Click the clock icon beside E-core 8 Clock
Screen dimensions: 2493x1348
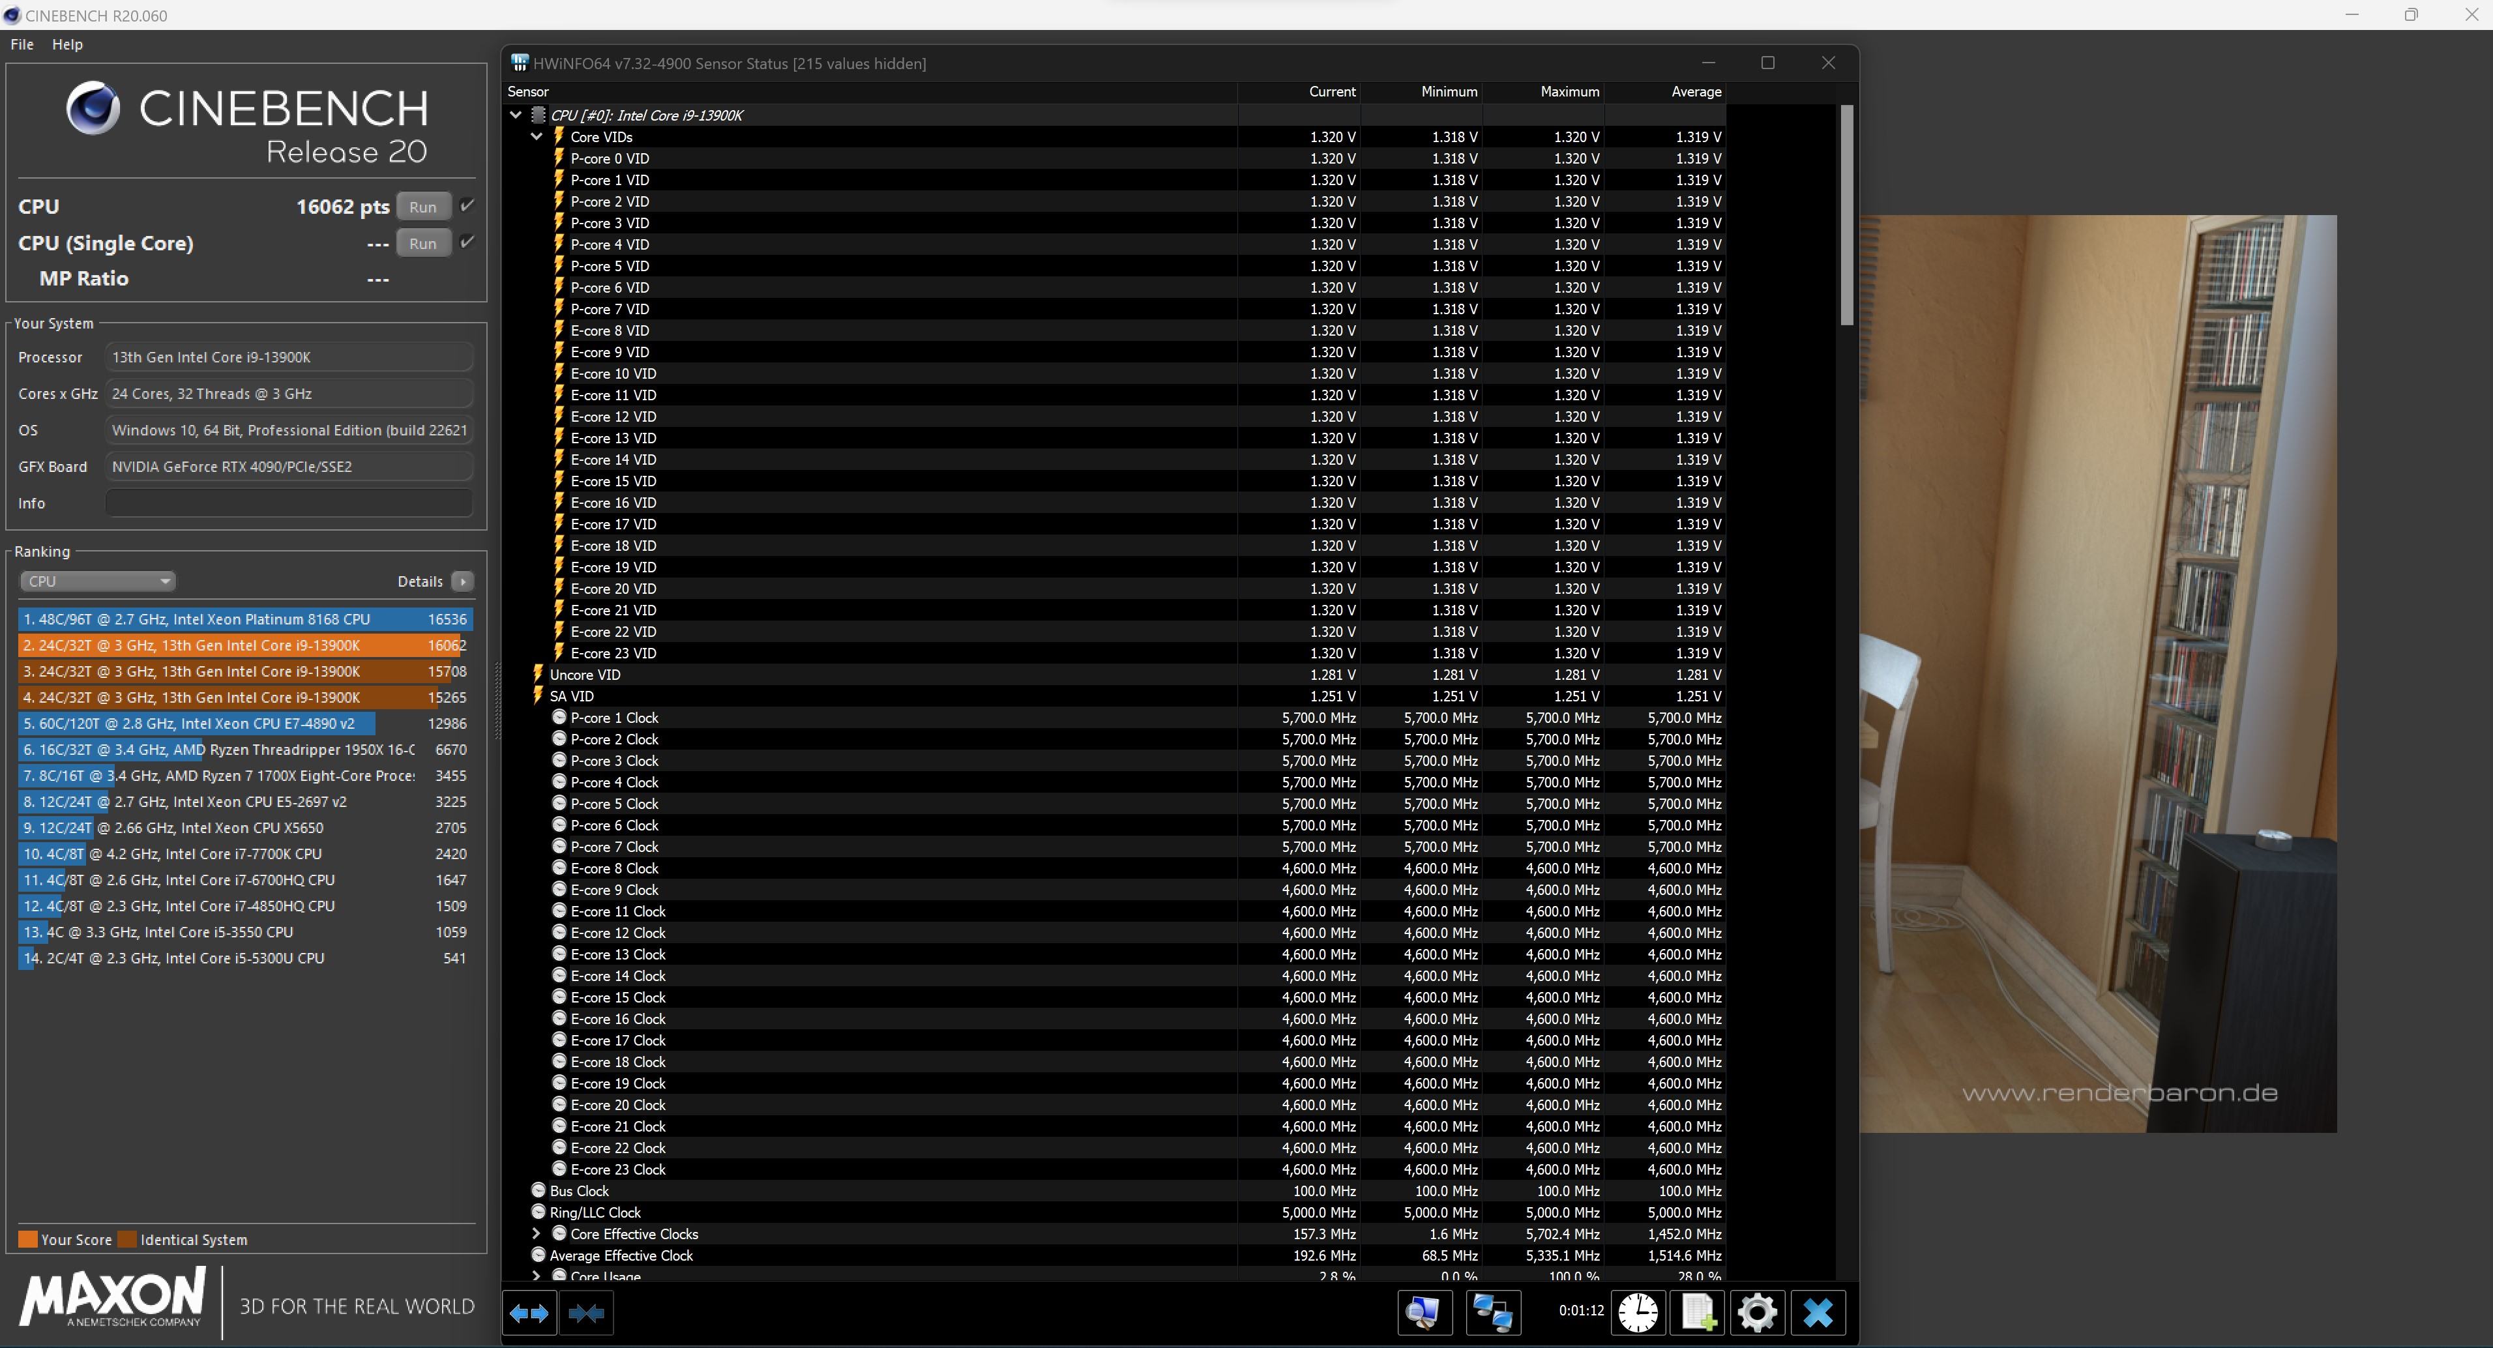(559, 868)
